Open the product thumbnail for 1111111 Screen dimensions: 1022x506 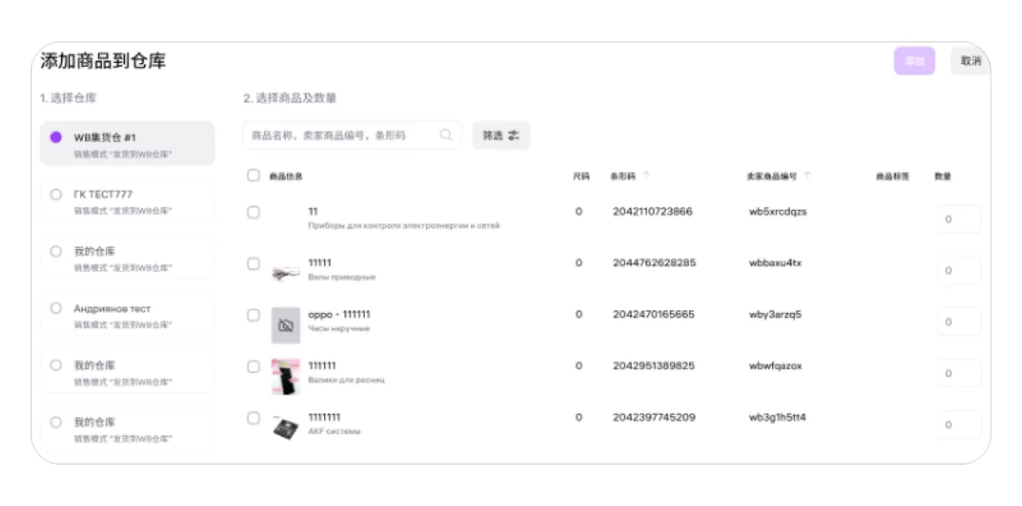[x=286, y=427]
